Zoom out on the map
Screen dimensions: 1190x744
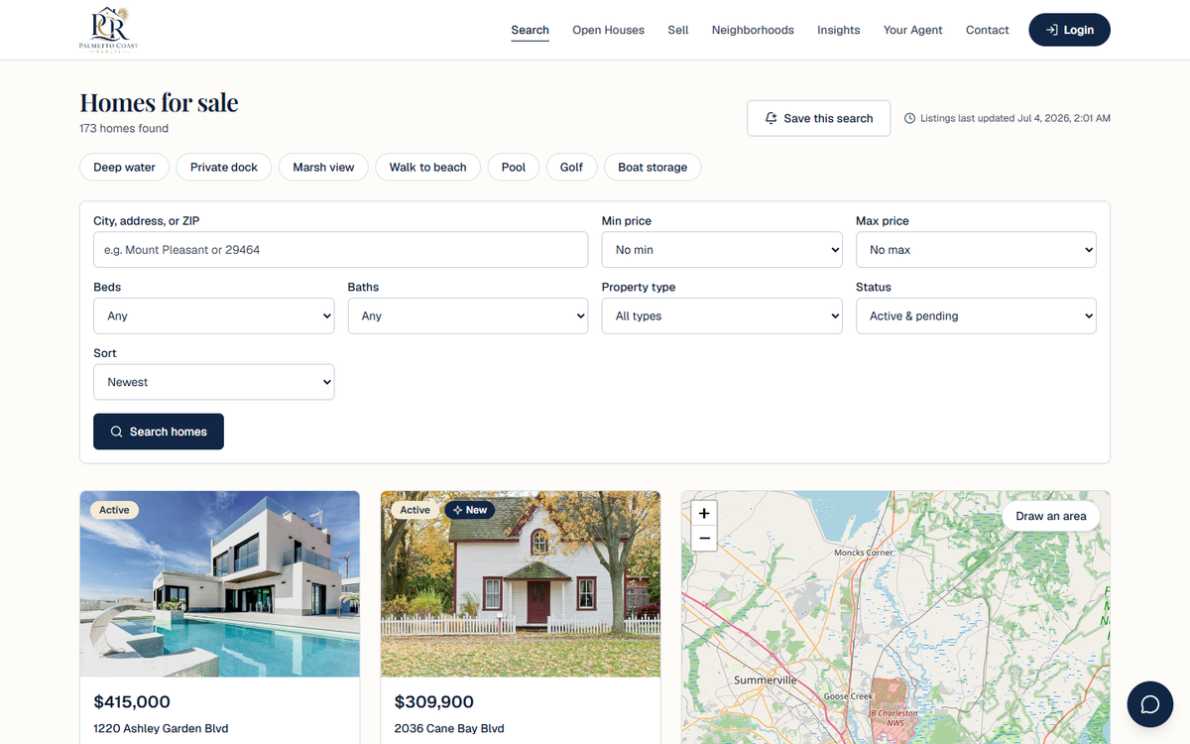[x=704, y=539]
